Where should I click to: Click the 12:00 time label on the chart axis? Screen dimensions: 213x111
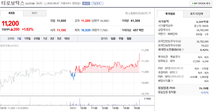[105, 108]
